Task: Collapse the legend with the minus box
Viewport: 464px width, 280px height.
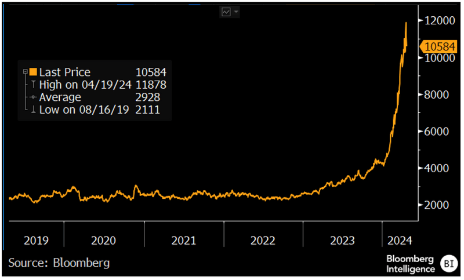Action: [25, 71]
